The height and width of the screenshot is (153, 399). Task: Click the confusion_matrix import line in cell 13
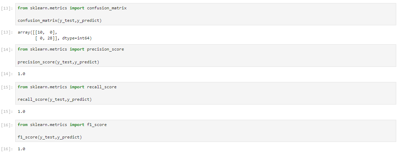coord(72,8)
